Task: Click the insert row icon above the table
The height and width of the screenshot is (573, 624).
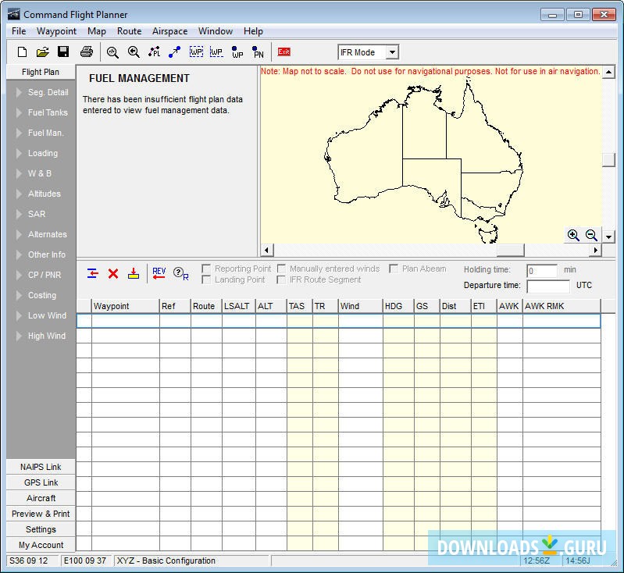Action: tap(93, 273)
